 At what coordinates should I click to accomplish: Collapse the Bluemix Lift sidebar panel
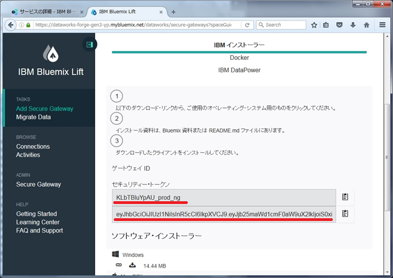click(89, 44)
